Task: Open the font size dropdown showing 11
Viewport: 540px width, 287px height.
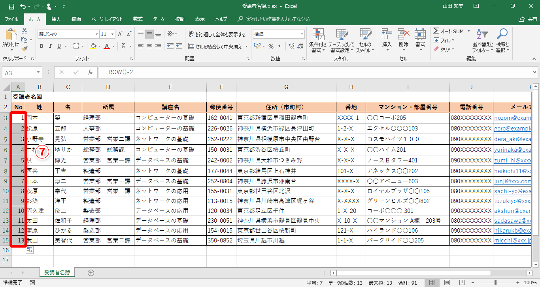Action: coord(113,34)
